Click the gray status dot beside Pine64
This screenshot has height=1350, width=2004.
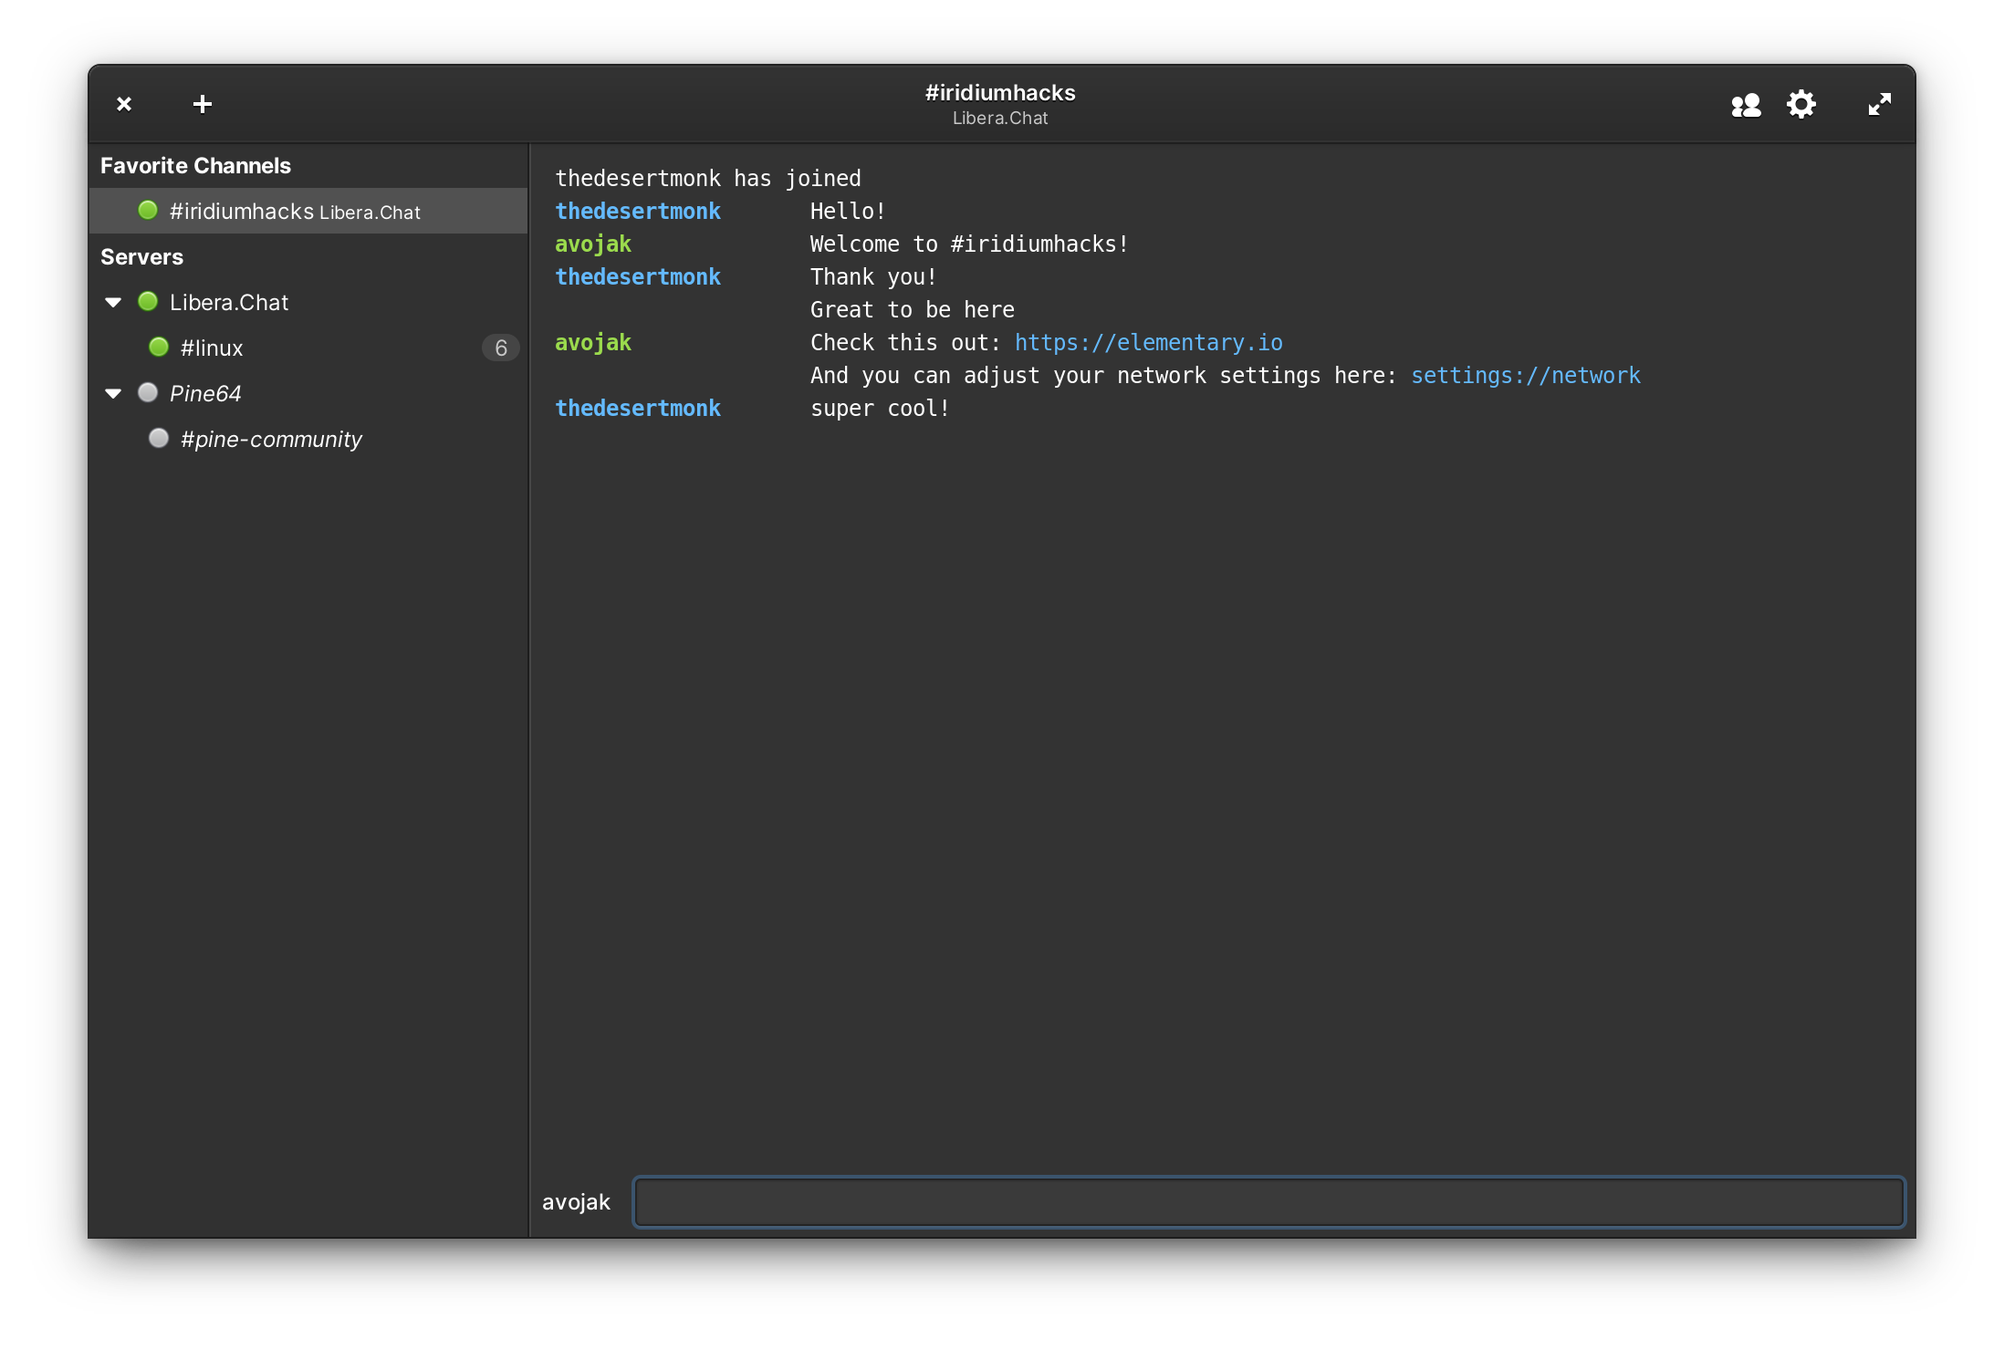tap(148, 392)
